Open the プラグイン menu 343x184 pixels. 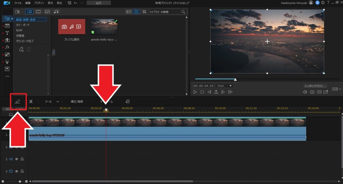[39, 3]
